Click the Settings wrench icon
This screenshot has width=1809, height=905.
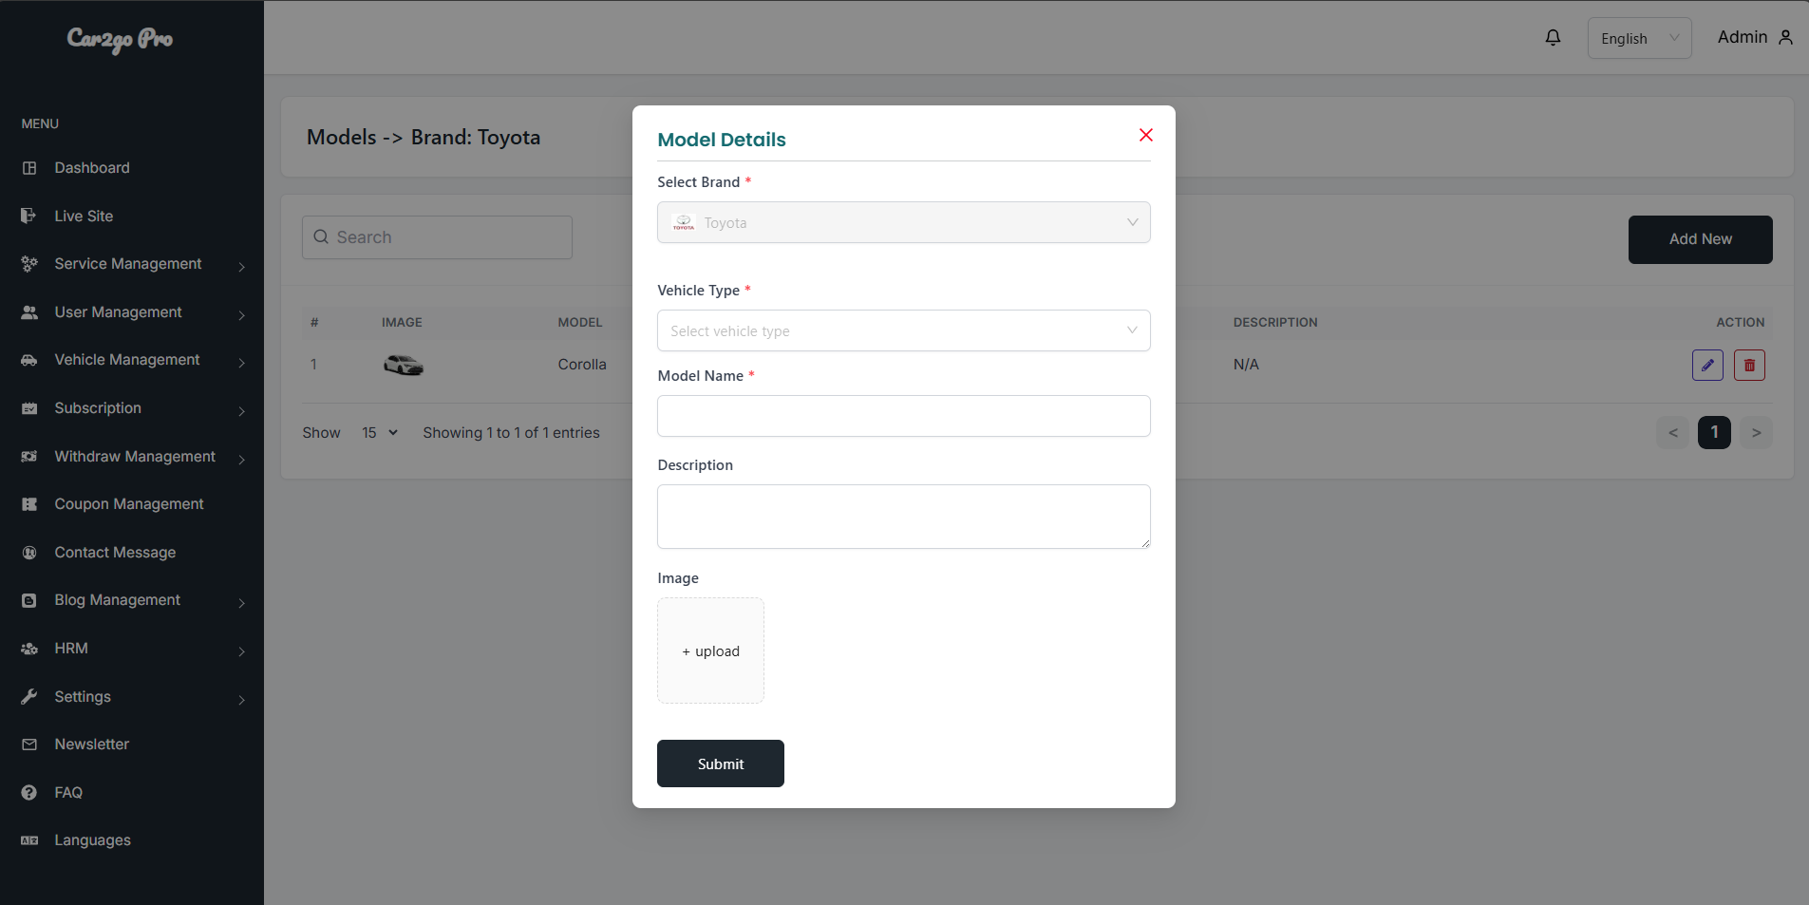[x=29, y=697]
